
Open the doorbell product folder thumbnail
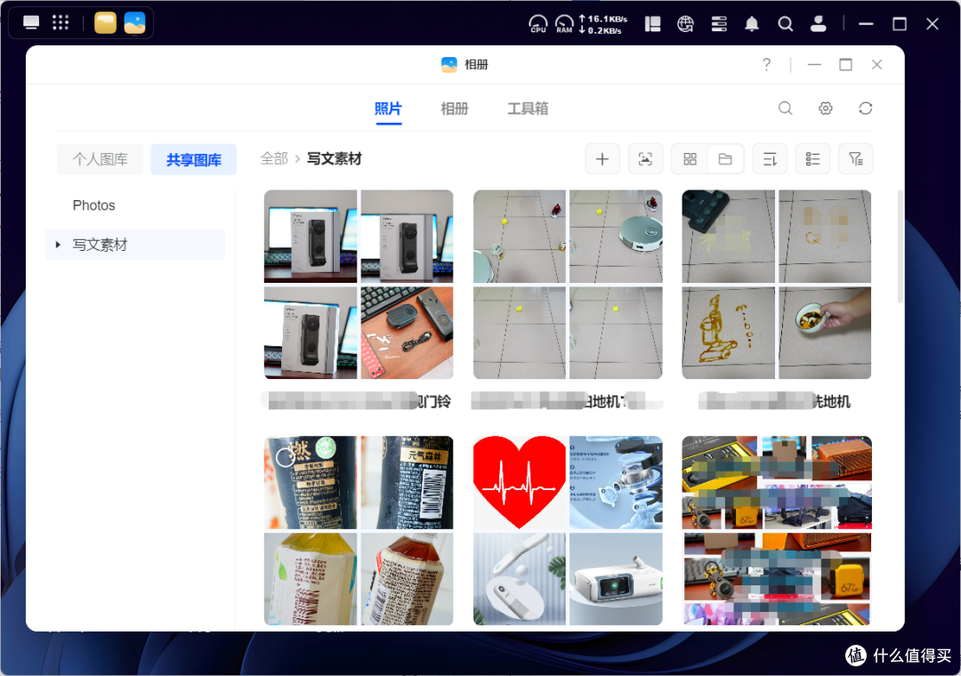(x=359, y=285)
